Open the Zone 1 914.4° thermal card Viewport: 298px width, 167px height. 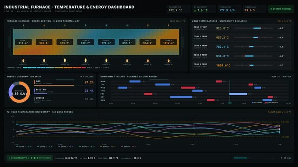23,42
